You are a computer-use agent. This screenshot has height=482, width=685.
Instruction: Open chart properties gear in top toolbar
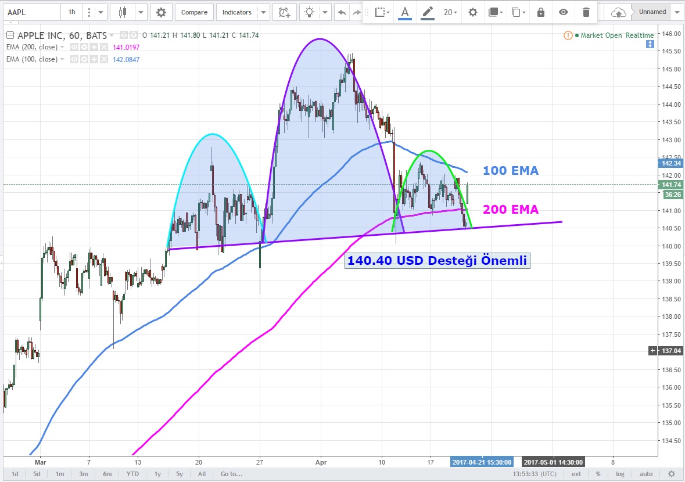[x=161, y=12]
